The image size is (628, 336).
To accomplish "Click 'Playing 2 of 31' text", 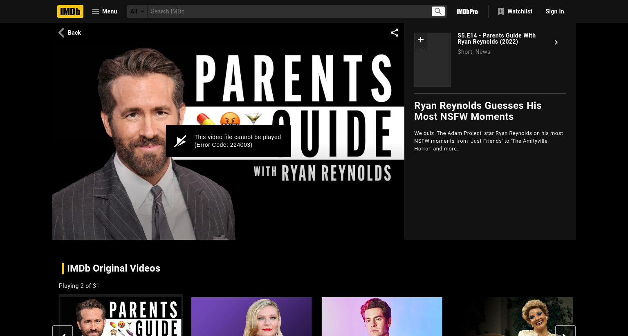I will (x=79, y=286).
